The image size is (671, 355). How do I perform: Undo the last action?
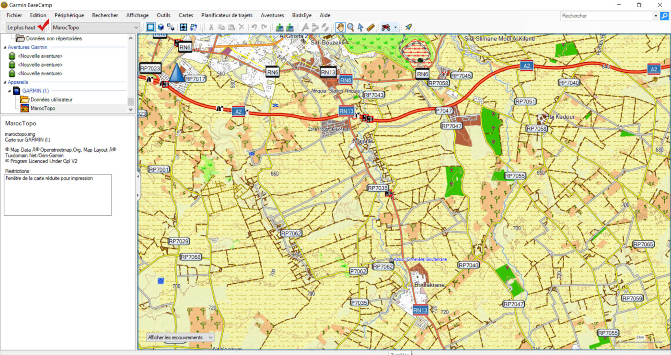click(254, 27)
